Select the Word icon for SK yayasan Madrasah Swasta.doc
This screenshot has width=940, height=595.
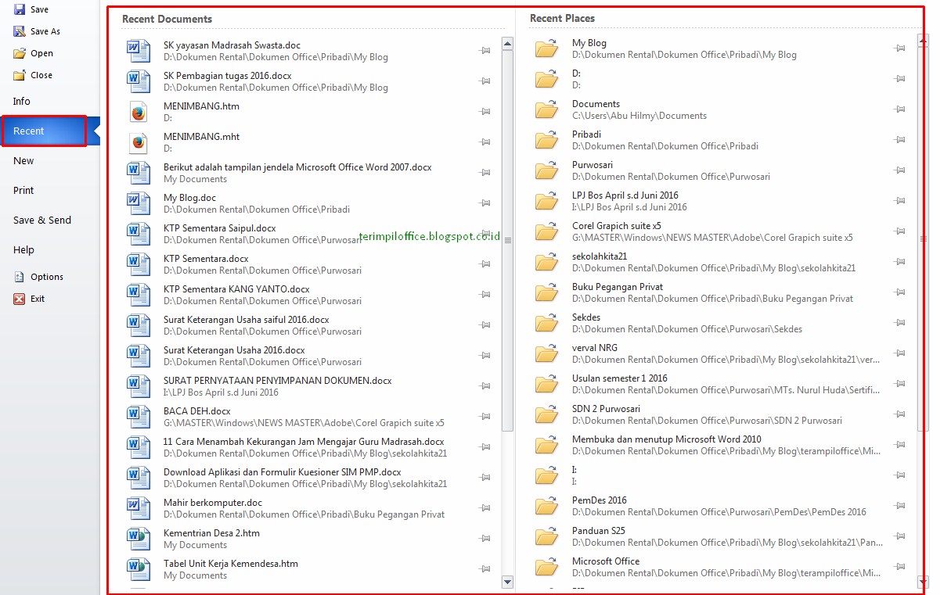pos(138,50)
